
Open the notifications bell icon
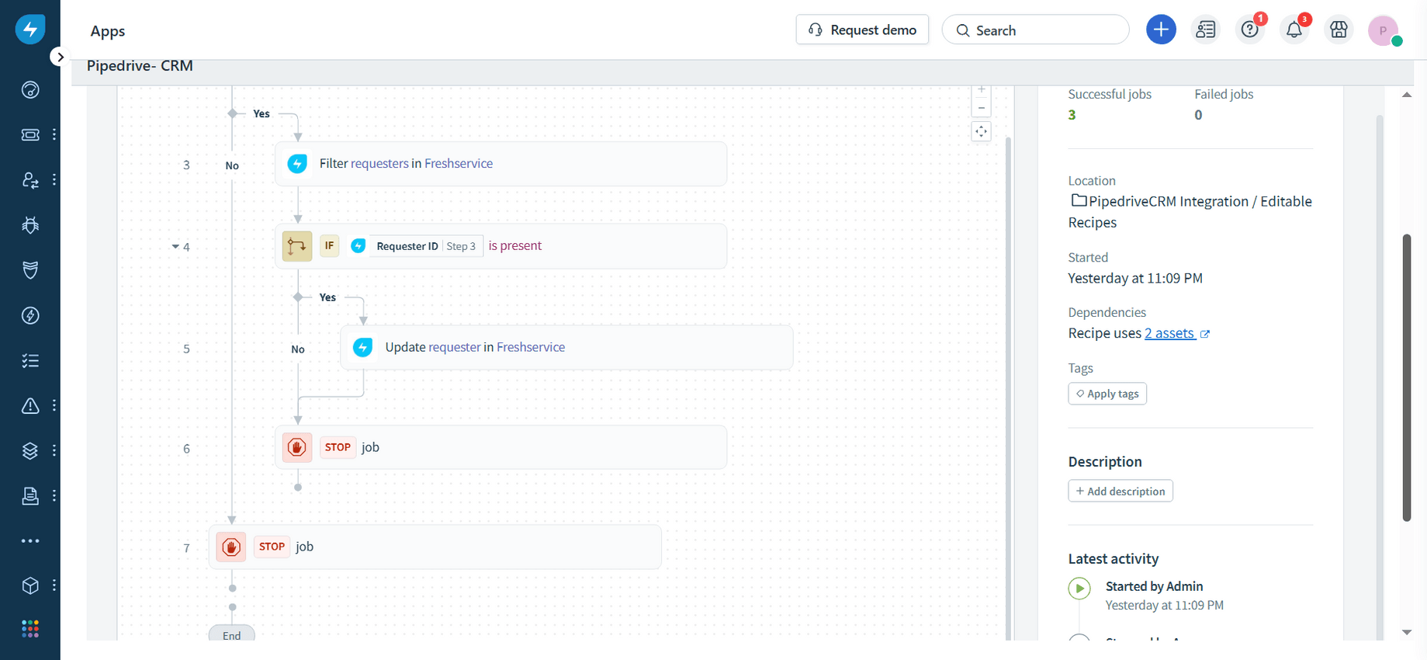tap(1294, 30)
